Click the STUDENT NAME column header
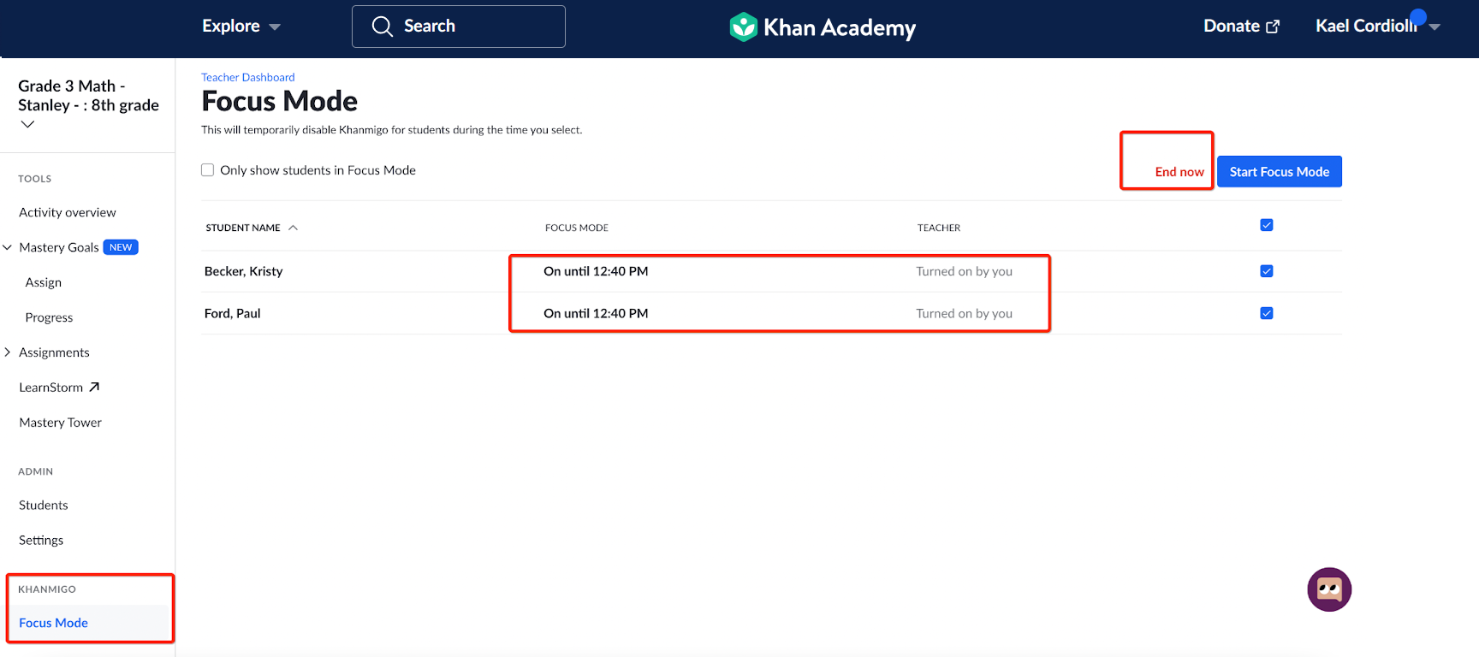This screenshot has height=657, width=1479. [243, 228]
